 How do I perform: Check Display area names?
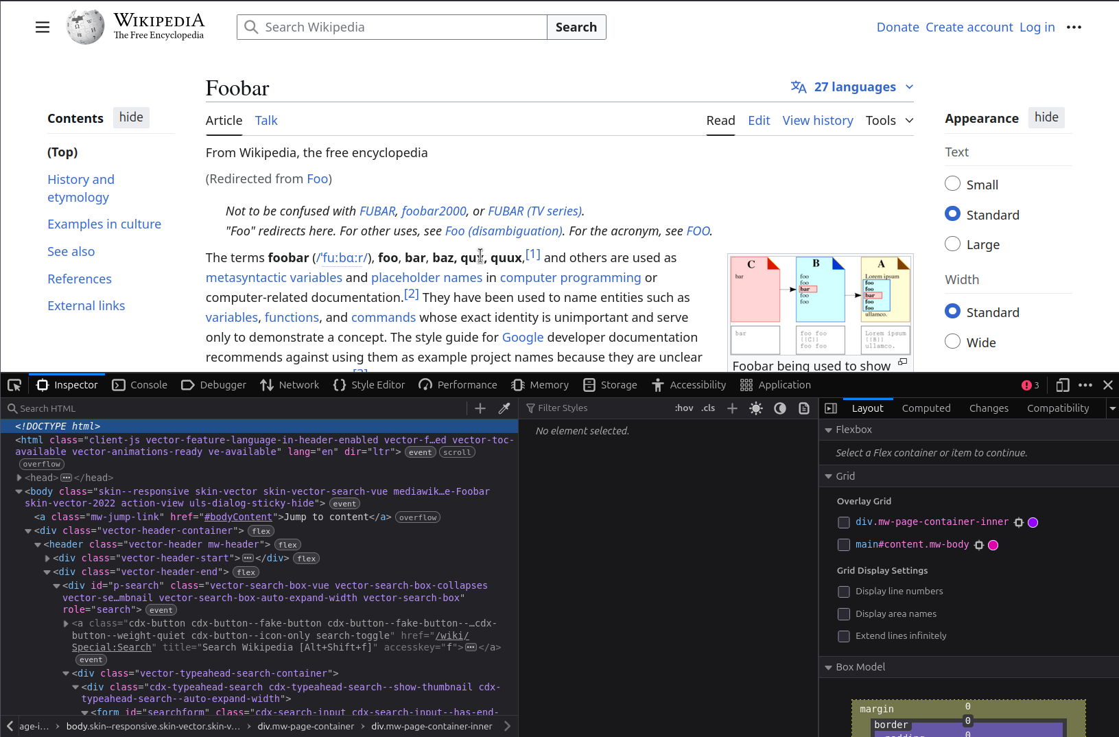(x=844, y=614)
